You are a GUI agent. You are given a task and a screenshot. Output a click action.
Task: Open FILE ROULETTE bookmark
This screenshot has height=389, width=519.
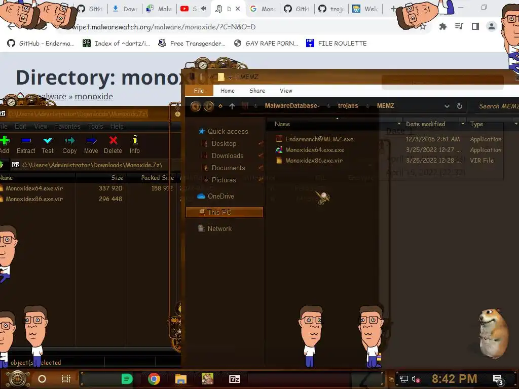pos(337,44)
